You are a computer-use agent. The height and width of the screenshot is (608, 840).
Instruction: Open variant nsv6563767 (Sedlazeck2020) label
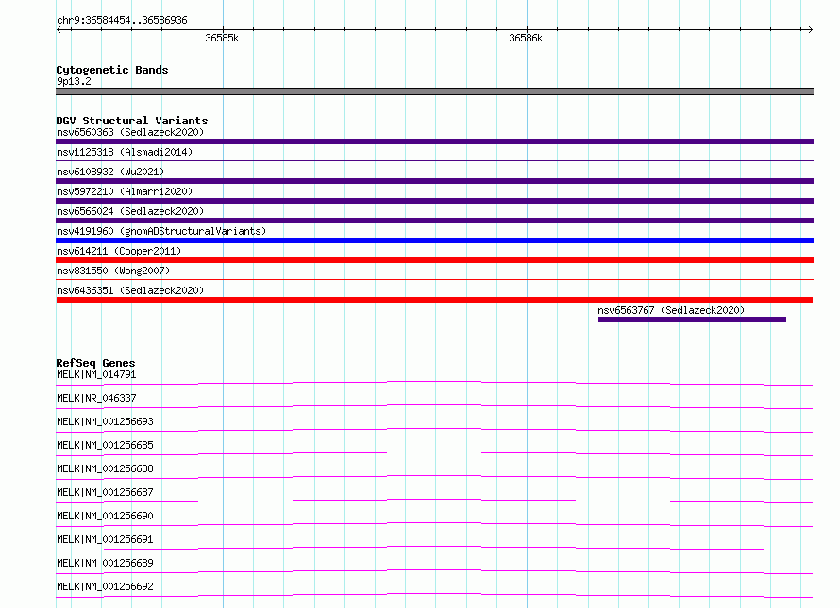point(671,310)
